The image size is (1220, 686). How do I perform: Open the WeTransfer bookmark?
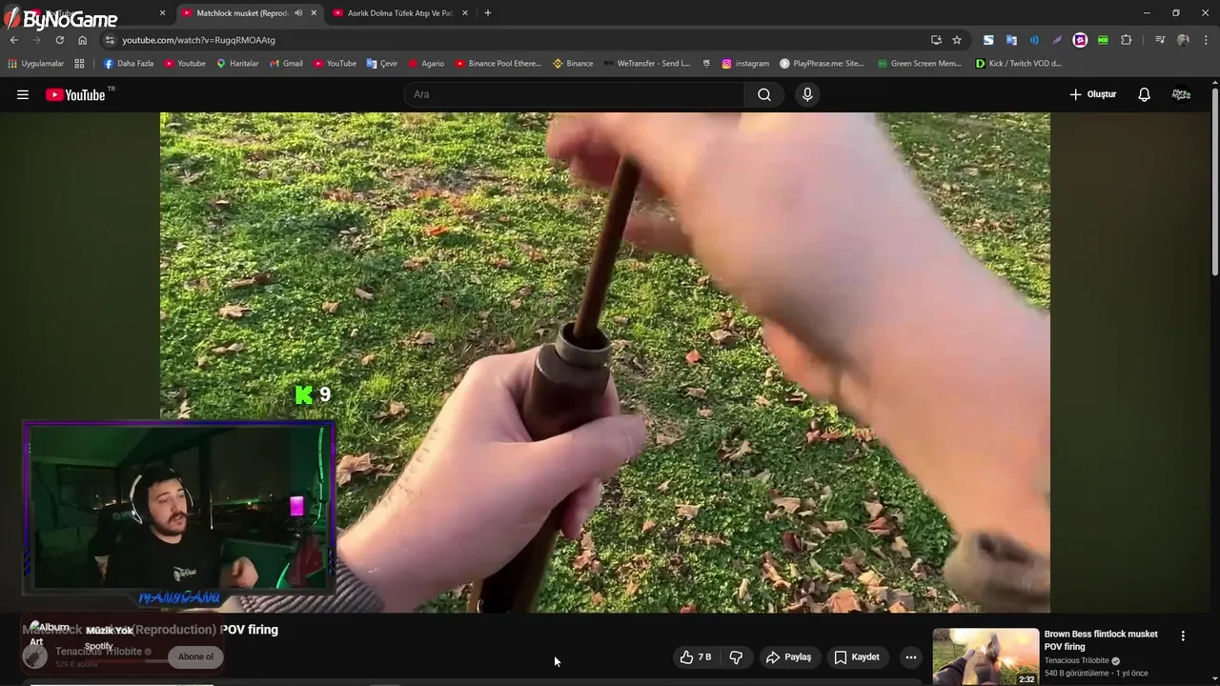coord(646,64)
